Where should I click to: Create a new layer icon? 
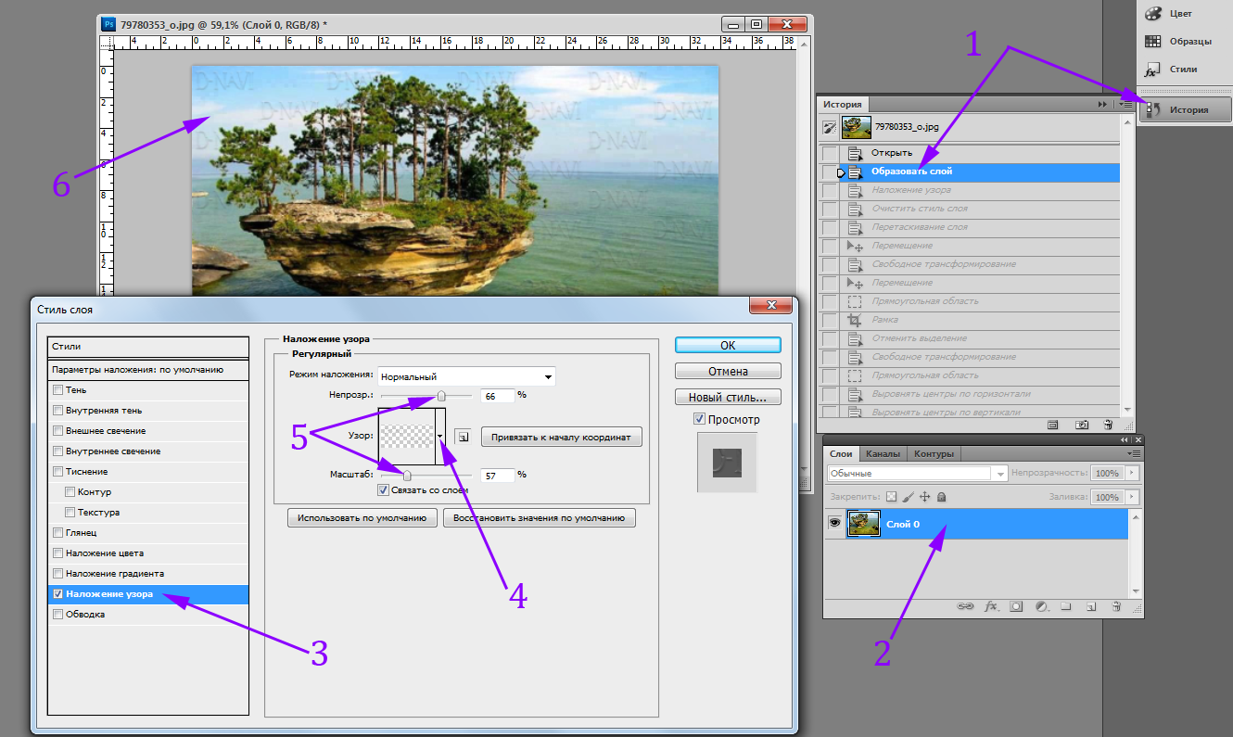pos(1091,606)
